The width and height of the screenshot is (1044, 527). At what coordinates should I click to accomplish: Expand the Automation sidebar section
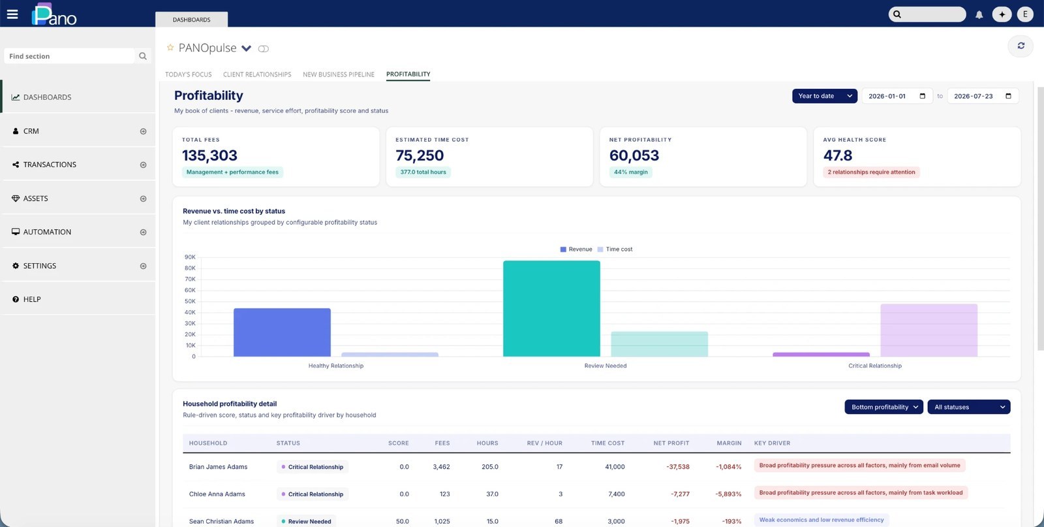[143, 232]
